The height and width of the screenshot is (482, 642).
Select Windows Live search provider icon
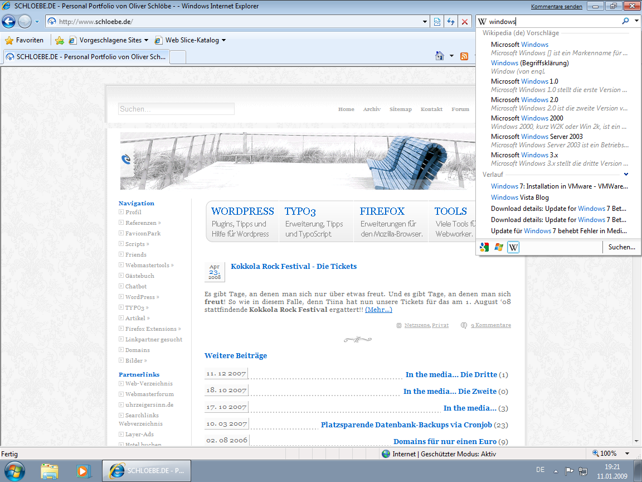(499, 247)
